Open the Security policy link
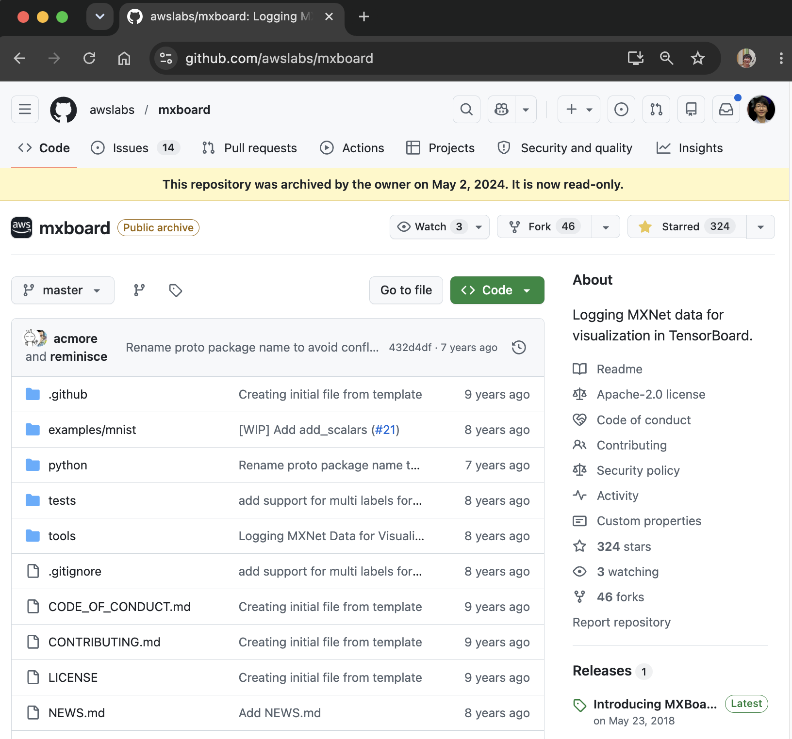Viewport: 792px width, 739px height. [638, 470]
